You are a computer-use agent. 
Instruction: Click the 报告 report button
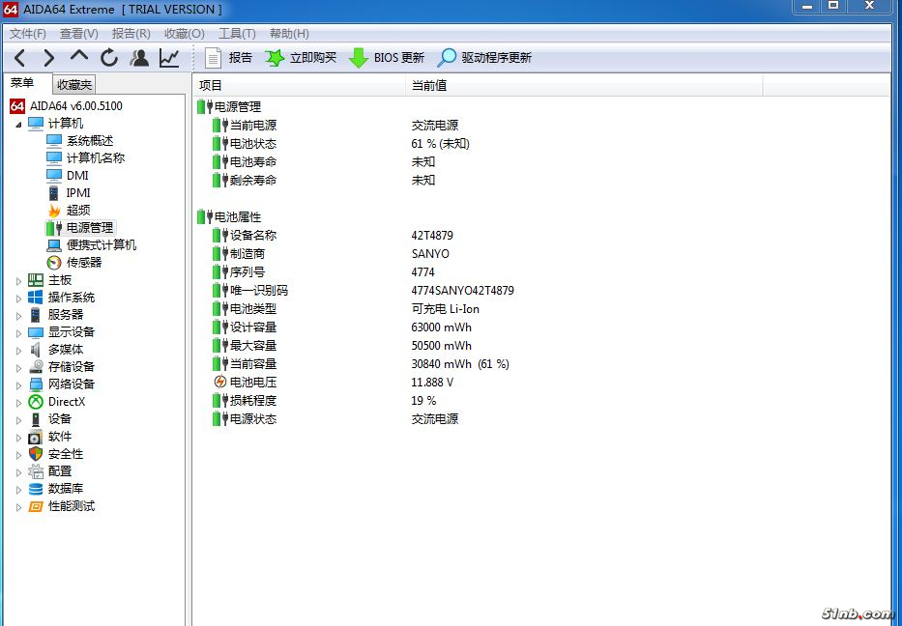[228, 58]
